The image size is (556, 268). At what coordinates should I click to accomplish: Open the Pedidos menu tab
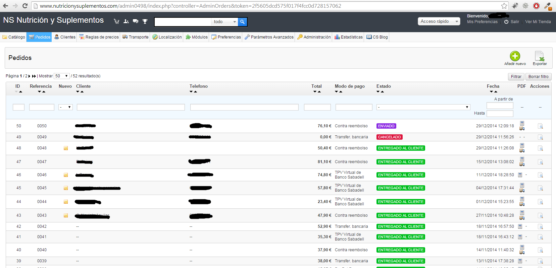(40, 37)
